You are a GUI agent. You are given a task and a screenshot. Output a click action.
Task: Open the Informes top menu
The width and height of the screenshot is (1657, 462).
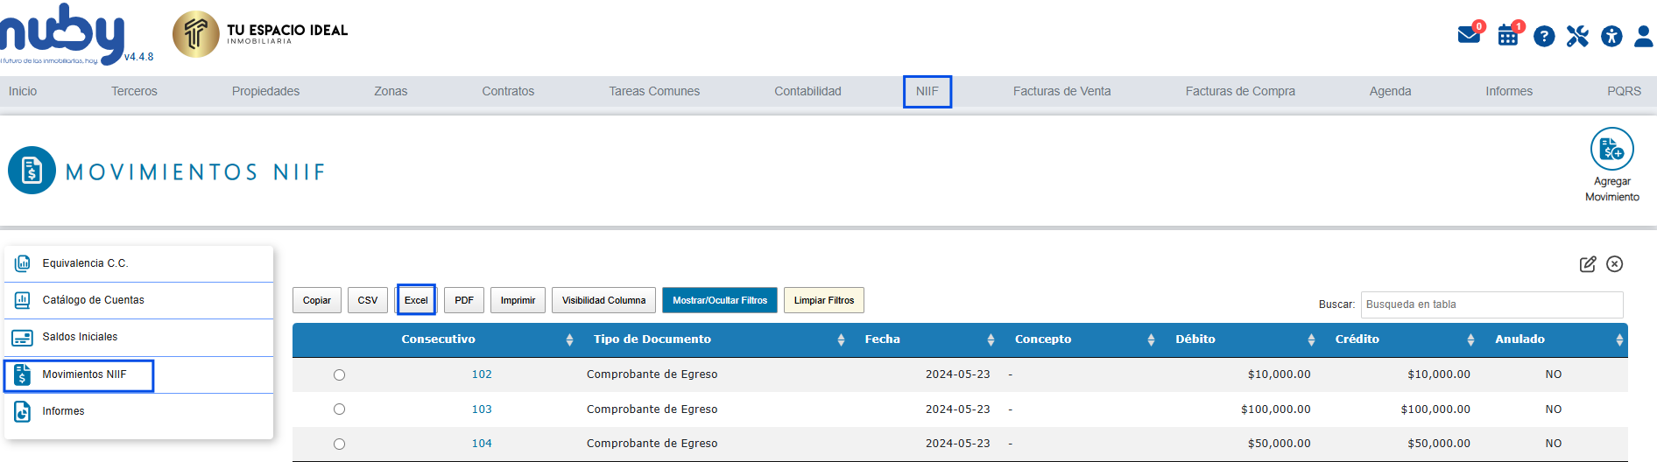point(1509,91)
